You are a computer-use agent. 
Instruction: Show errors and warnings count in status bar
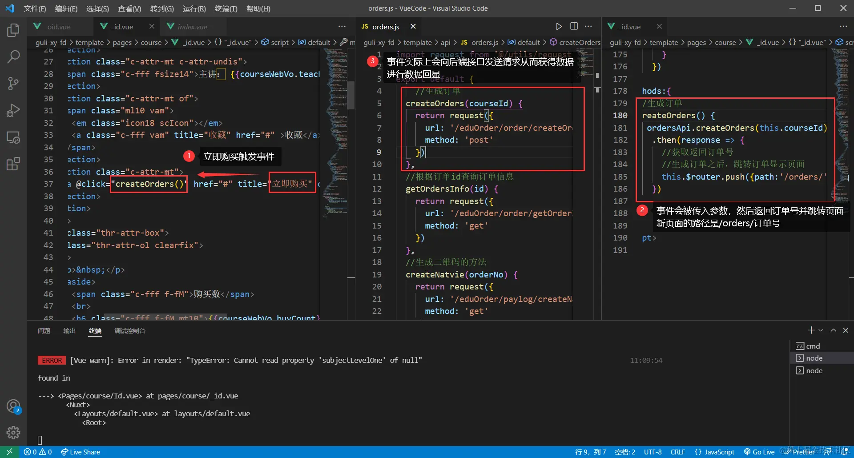click(x=38, y=452)
